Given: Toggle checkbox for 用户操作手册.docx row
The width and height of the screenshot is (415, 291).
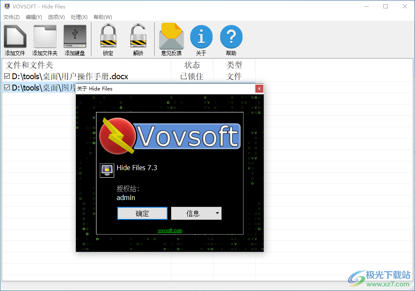Looking at the screenshot, I should point(7,76).
